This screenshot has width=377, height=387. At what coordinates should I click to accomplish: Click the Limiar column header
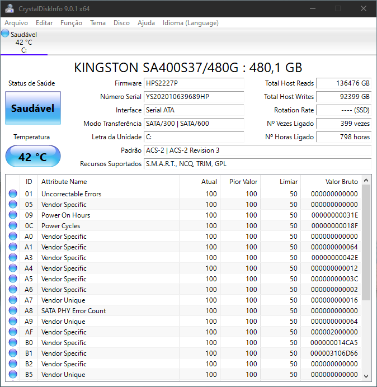(x=280, y=182)
